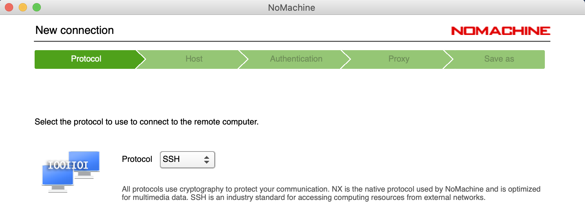Click the NoMachine window title
Viewport: 585px width, 202px height.
(291, 8)
